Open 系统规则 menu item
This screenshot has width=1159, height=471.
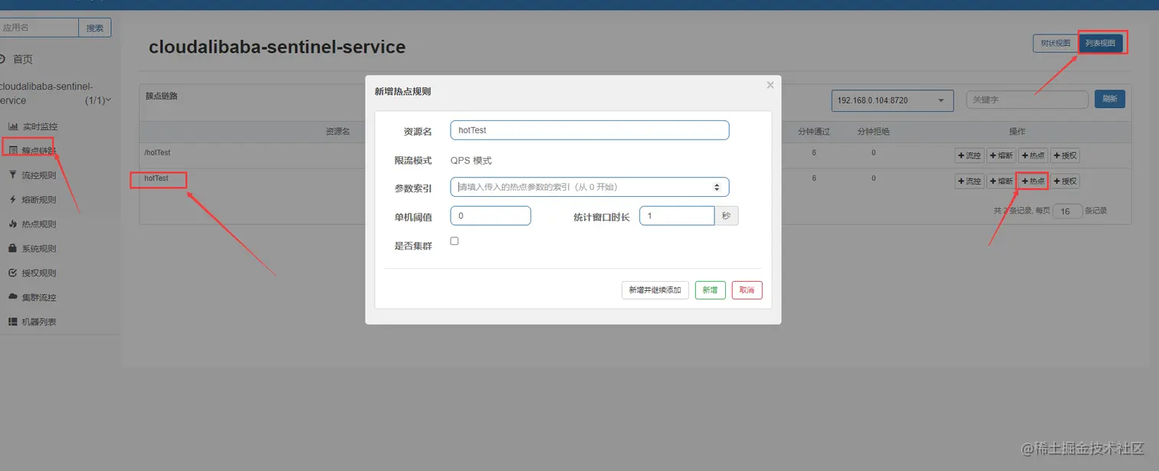click(39, 249)
